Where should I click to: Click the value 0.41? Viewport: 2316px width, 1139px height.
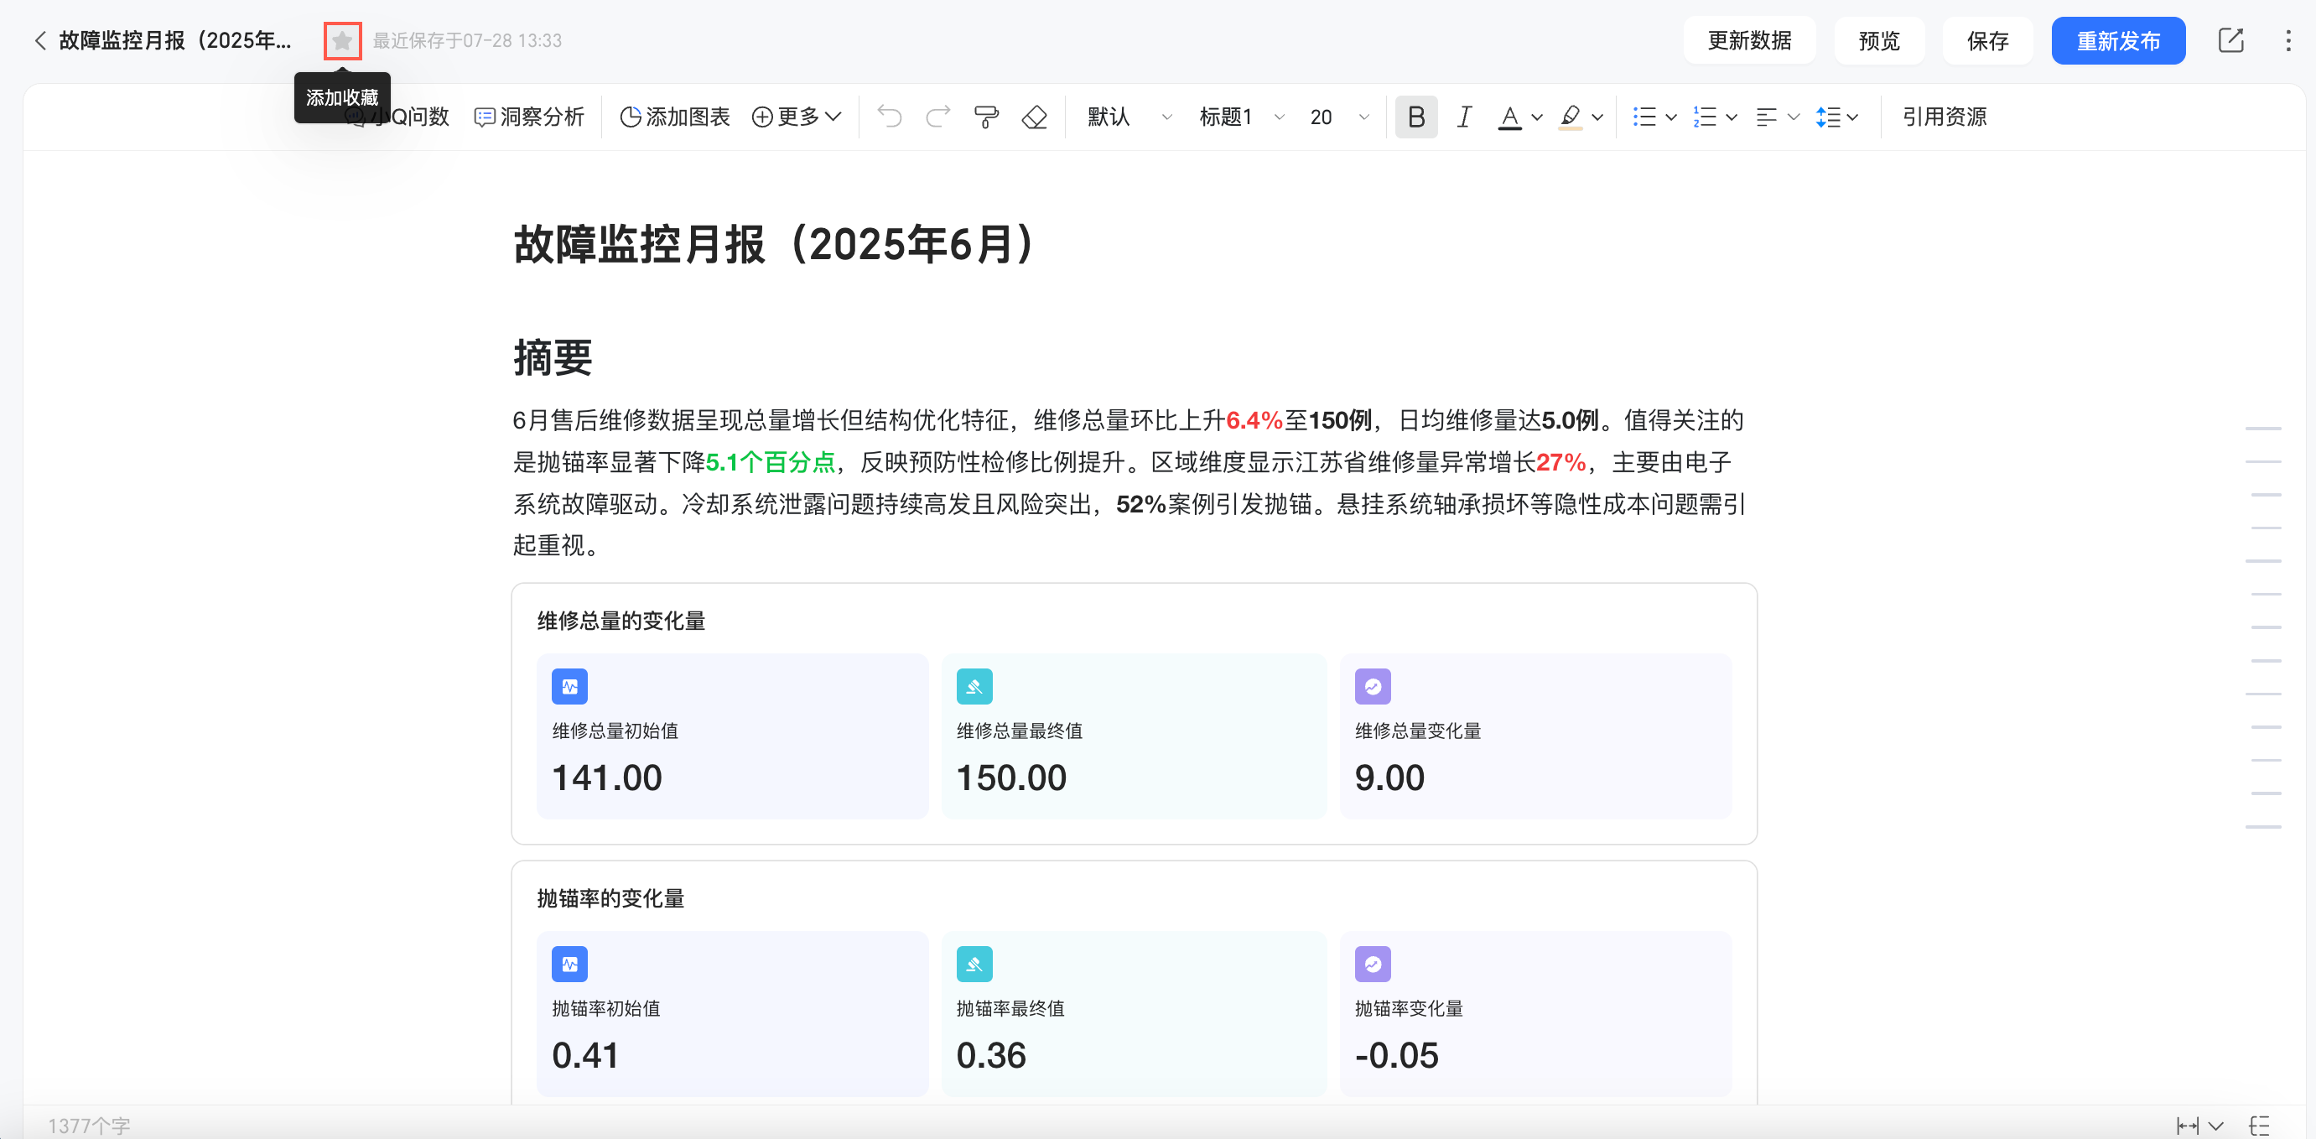click(x=585, y=1055)
